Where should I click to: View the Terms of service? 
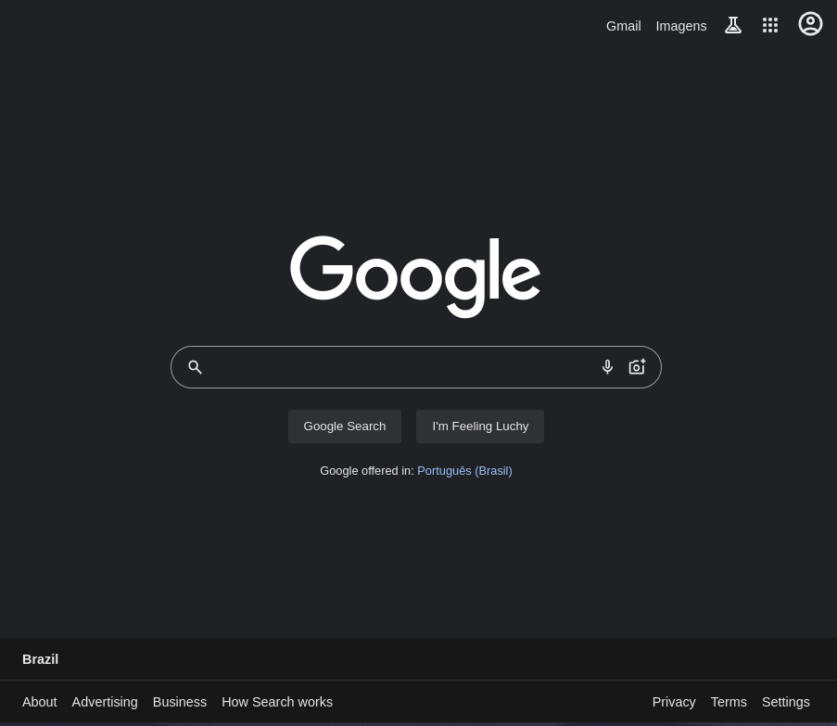(728, 702)
